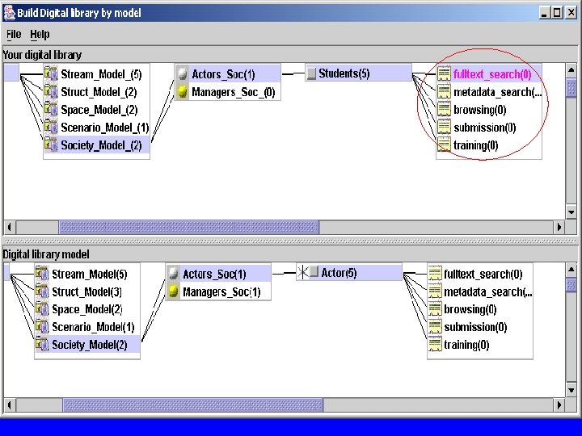Select submission(0) in the upper panel
582x436 pixels.
coord(484,128)
